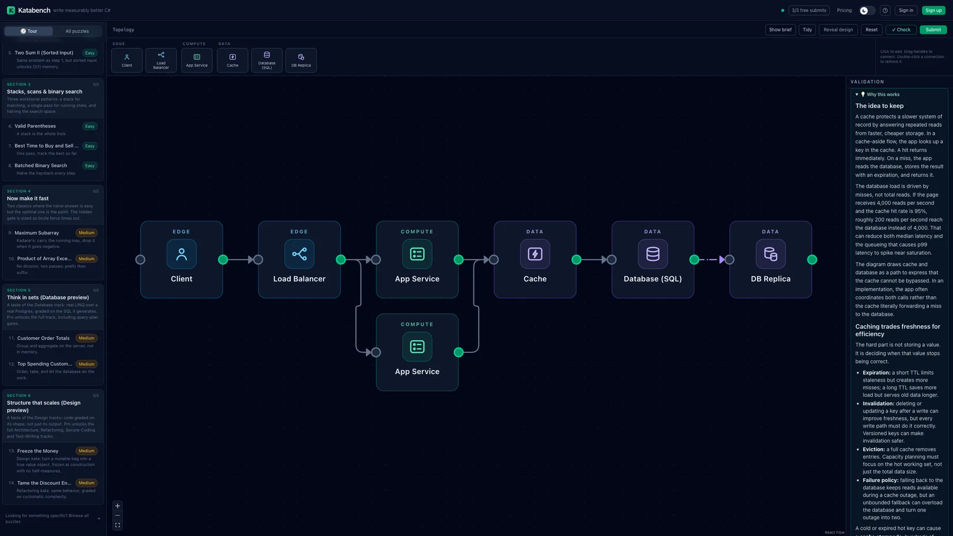The height and width of the screenshot is (536, 953).
Task: Switch to the All puzzles tab
Action: [x=77, y=31]
